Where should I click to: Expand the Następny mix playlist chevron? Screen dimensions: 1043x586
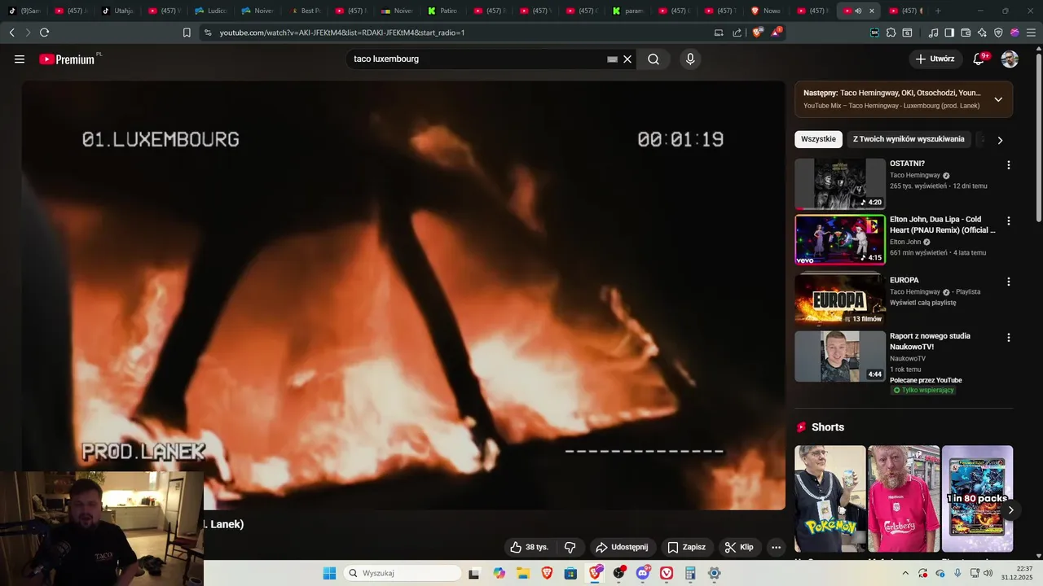click(998, 99)
